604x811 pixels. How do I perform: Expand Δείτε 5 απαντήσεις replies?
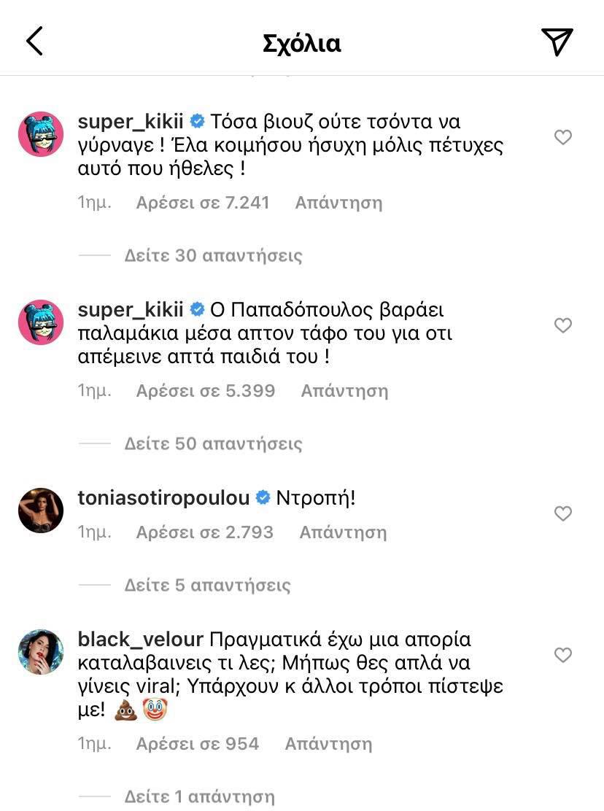(x=207, y=585)
